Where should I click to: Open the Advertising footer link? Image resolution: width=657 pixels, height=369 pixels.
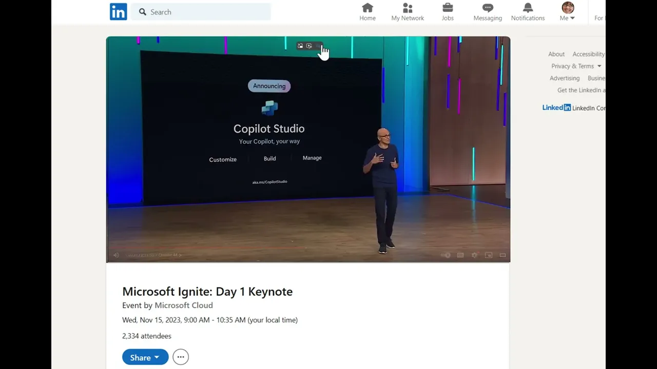pos(565,78)
